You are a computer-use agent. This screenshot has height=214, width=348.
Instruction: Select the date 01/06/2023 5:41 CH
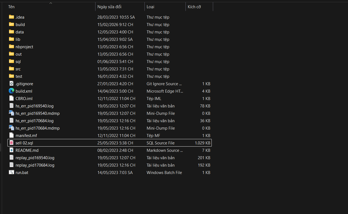[x=115, y=61]
